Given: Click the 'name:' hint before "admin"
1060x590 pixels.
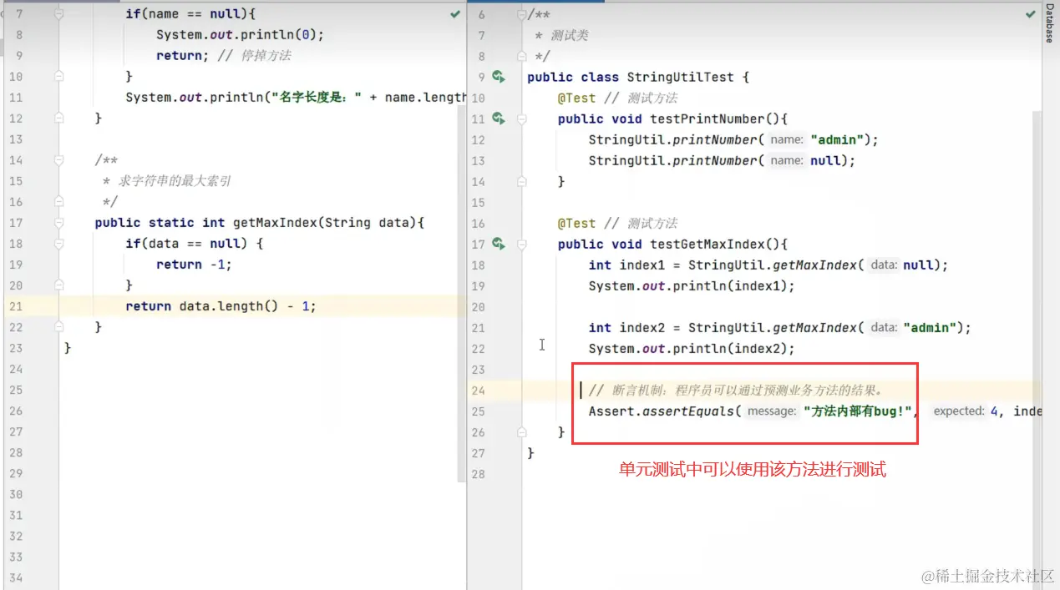Looking at the screenshot, I should click(x=787, y=139).
